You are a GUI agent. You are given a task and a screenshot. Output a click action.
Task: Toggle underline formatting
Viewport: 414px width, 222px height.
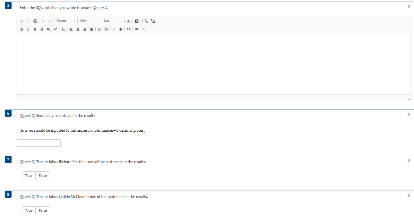pos(35,29)
